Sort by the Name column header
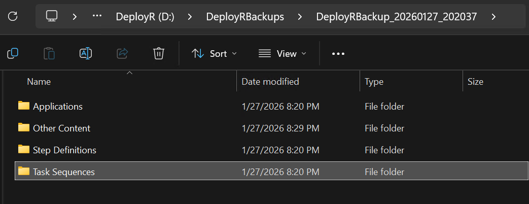 (39, 82)
